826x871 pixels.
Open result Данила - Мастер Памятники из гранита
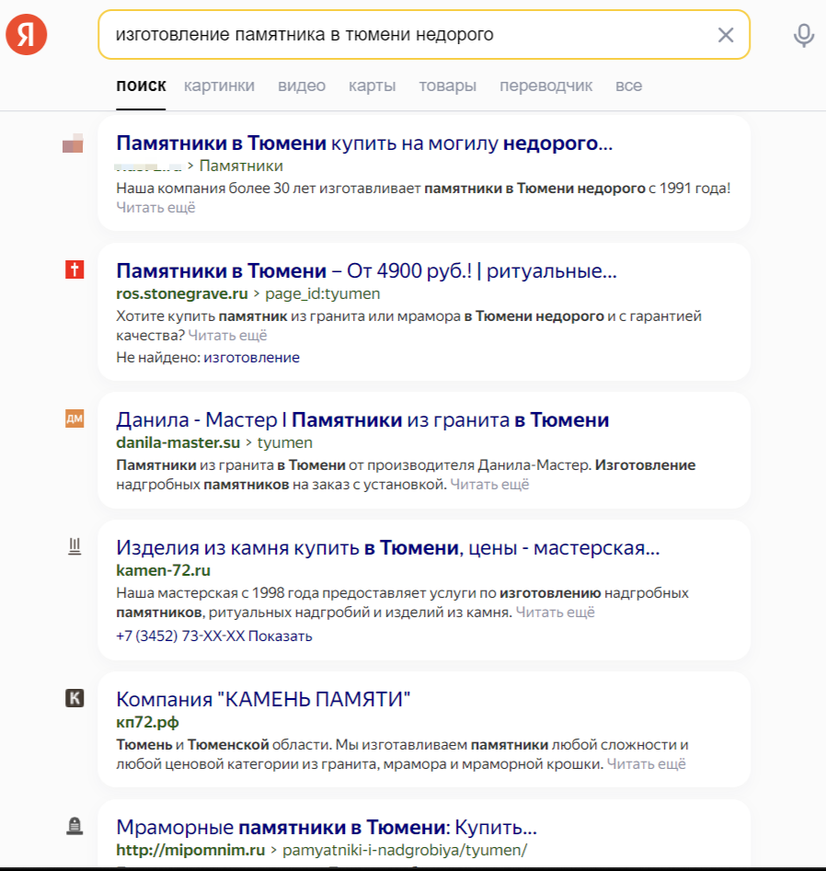pos(362,420)
